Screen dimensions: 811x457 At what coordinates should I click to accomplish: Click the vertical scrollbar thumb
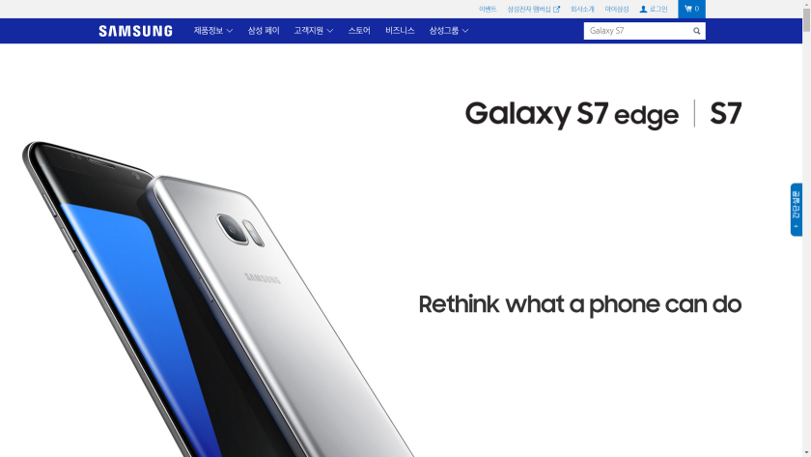[x=806, y=19]
